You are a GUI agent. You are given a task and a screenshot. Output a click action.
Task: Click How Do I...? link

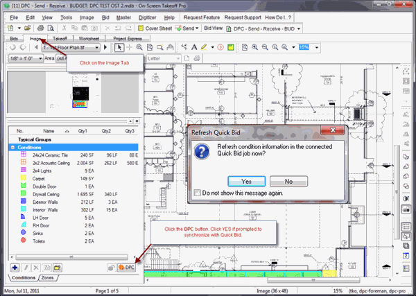[x=278, y=17]
